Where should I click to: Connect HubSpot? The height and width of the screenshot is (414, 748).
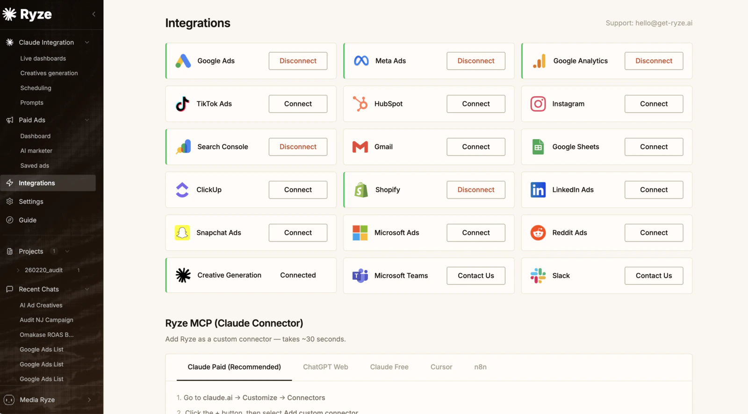[476, 104]
